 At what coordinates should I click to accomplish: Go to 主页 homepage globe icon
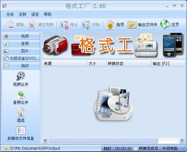tap(165, 24)
